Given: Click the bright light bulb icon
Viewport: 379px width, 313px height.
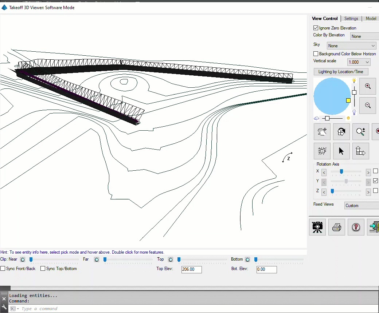Looking at the screenshot, I should pos(354,80).
